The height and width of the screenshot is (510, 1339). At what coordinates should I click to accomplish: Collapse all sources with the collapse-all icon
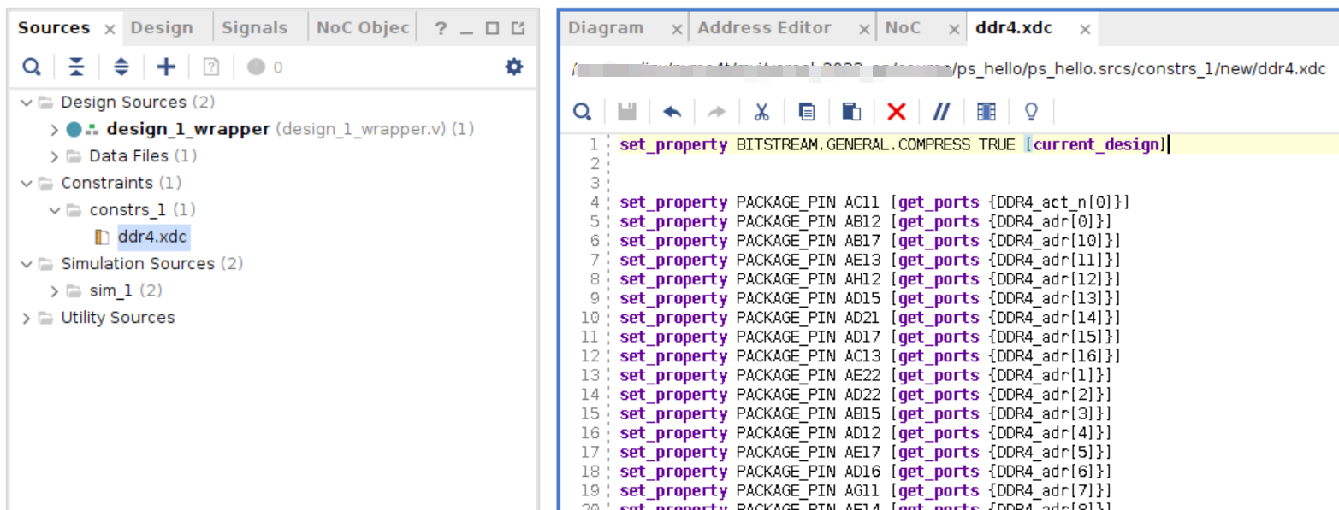[77, 67]
